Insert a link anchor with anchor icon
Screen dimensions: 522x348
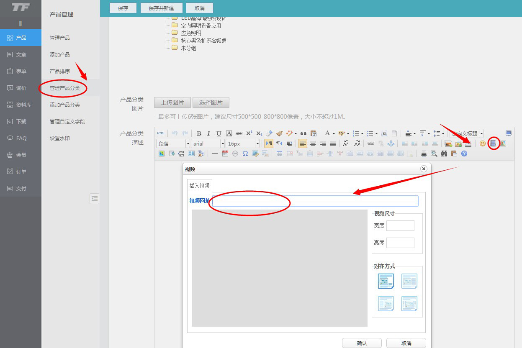391,143
